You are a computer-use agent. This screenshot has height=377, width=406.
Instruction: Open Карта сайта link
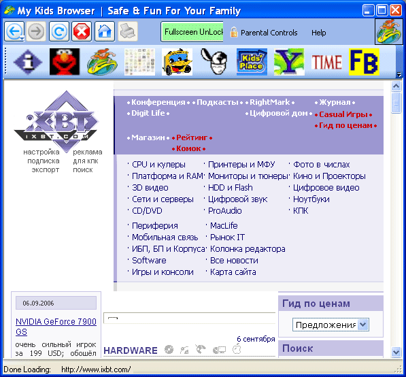tap(233, 272)
